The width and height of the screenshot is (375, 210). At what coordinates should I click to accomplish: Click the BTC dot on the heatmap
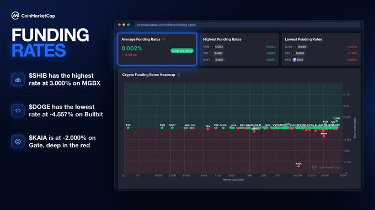[x=128, y=128]
